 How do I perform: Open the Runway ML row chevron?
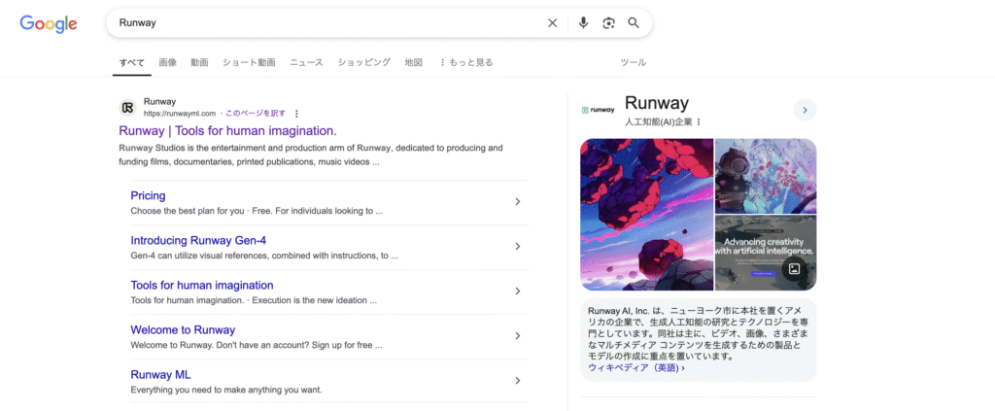point(518,381)
